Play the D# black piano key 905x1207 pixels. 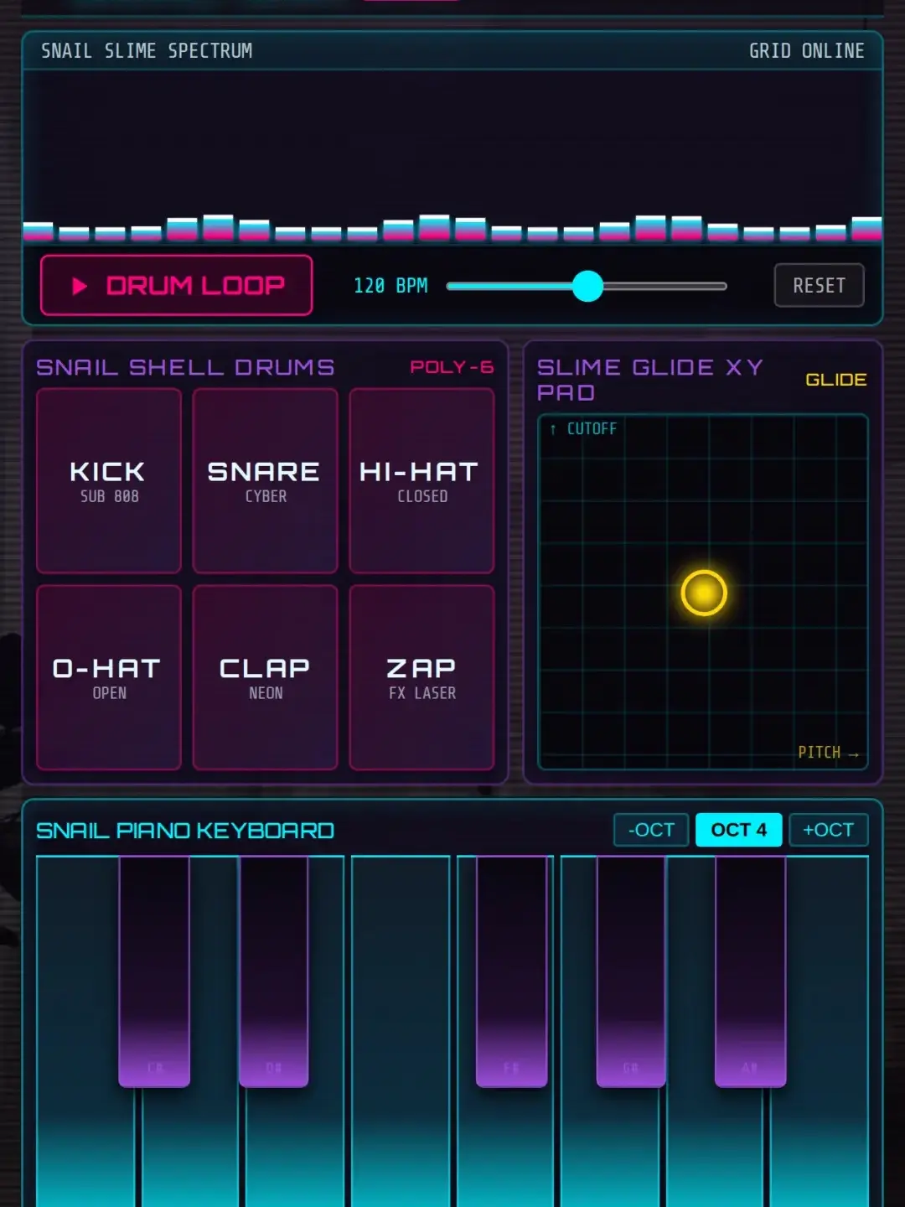click(x=274, y=971)
